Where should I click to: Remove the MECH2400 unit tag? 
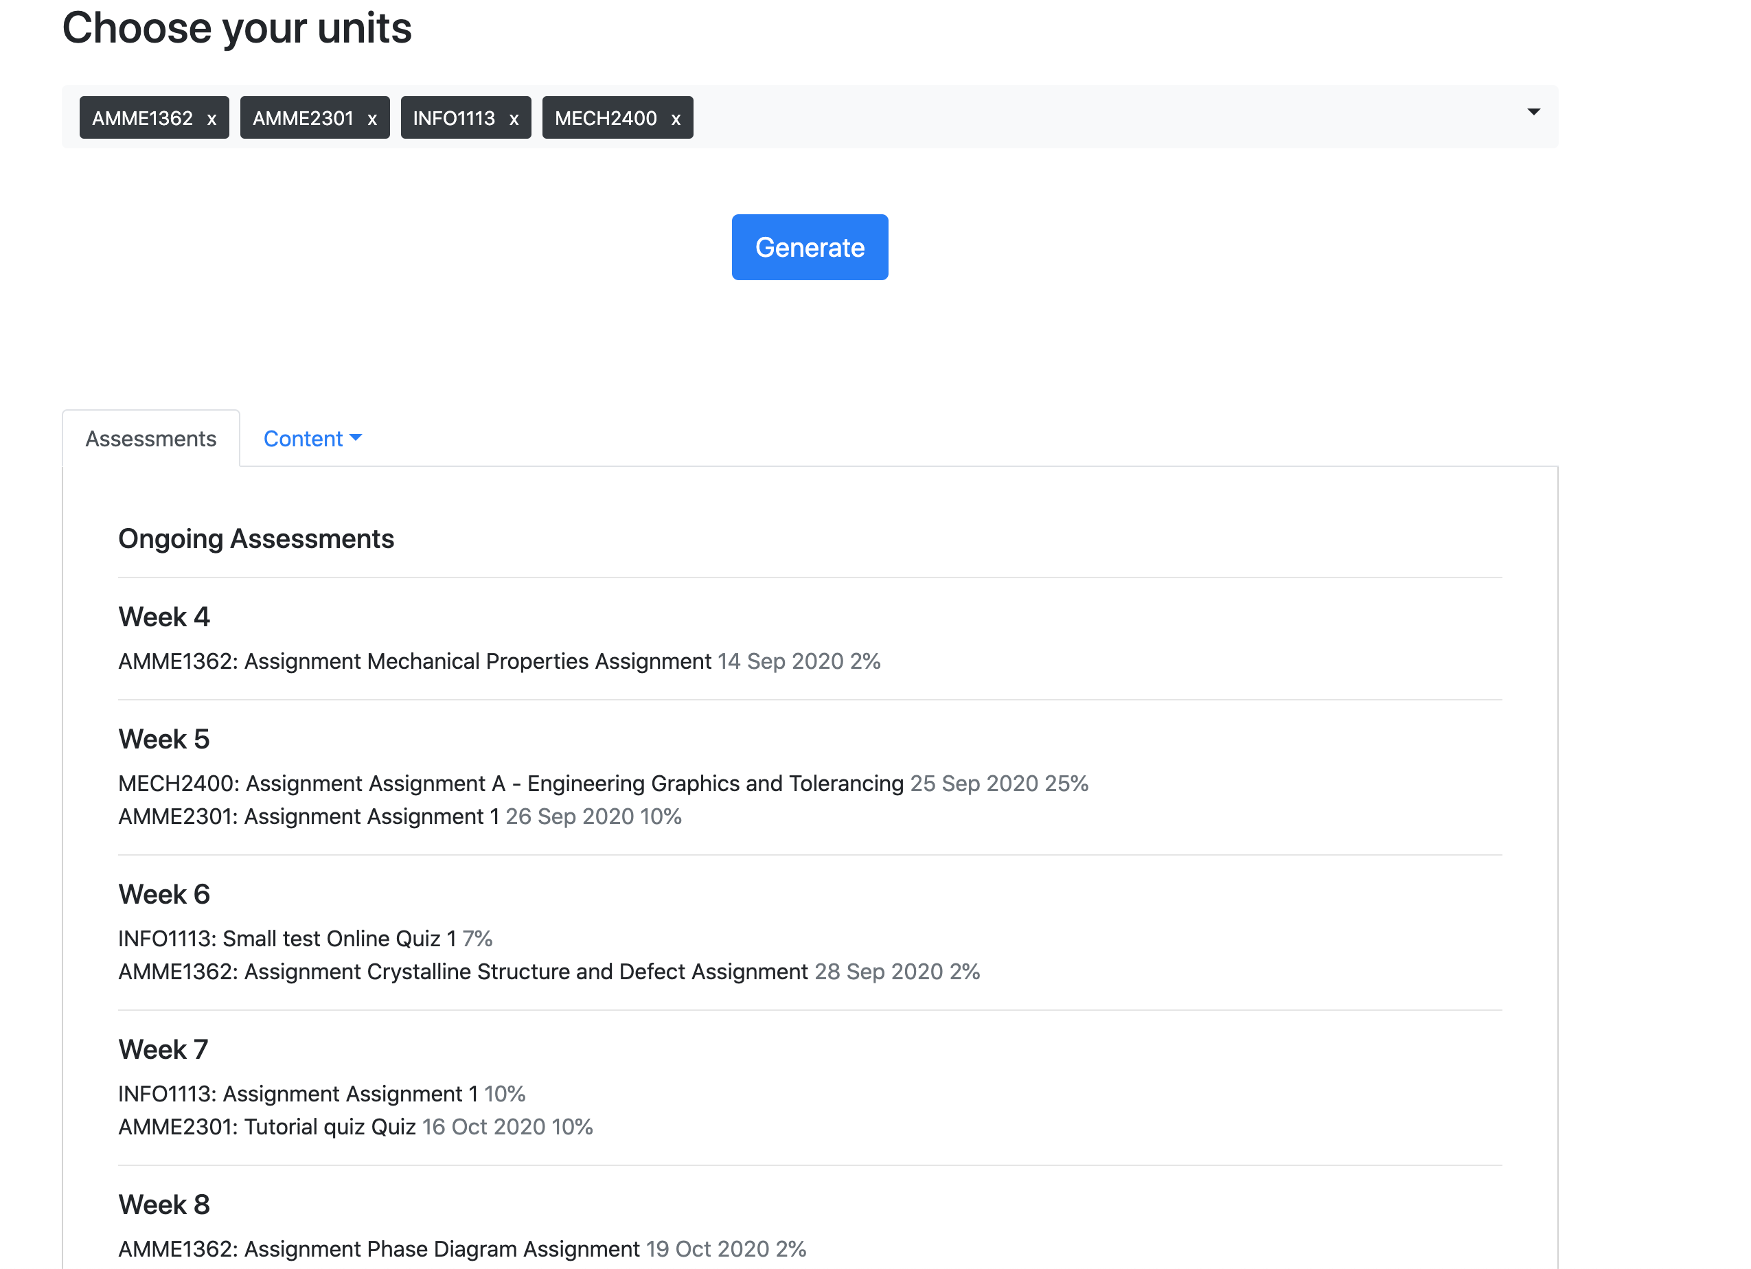(x=676, y=119)
